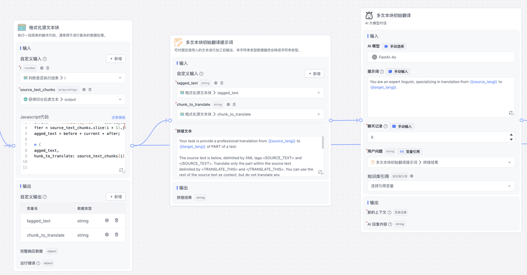Image resolution: width=527 pixels, height=275 pixels.
Task: Click help icon next to chat history
Action: (385, 126)
